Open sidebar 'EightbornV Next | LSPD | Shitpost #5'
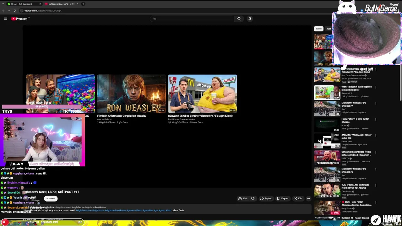 [x=354, y=170]
